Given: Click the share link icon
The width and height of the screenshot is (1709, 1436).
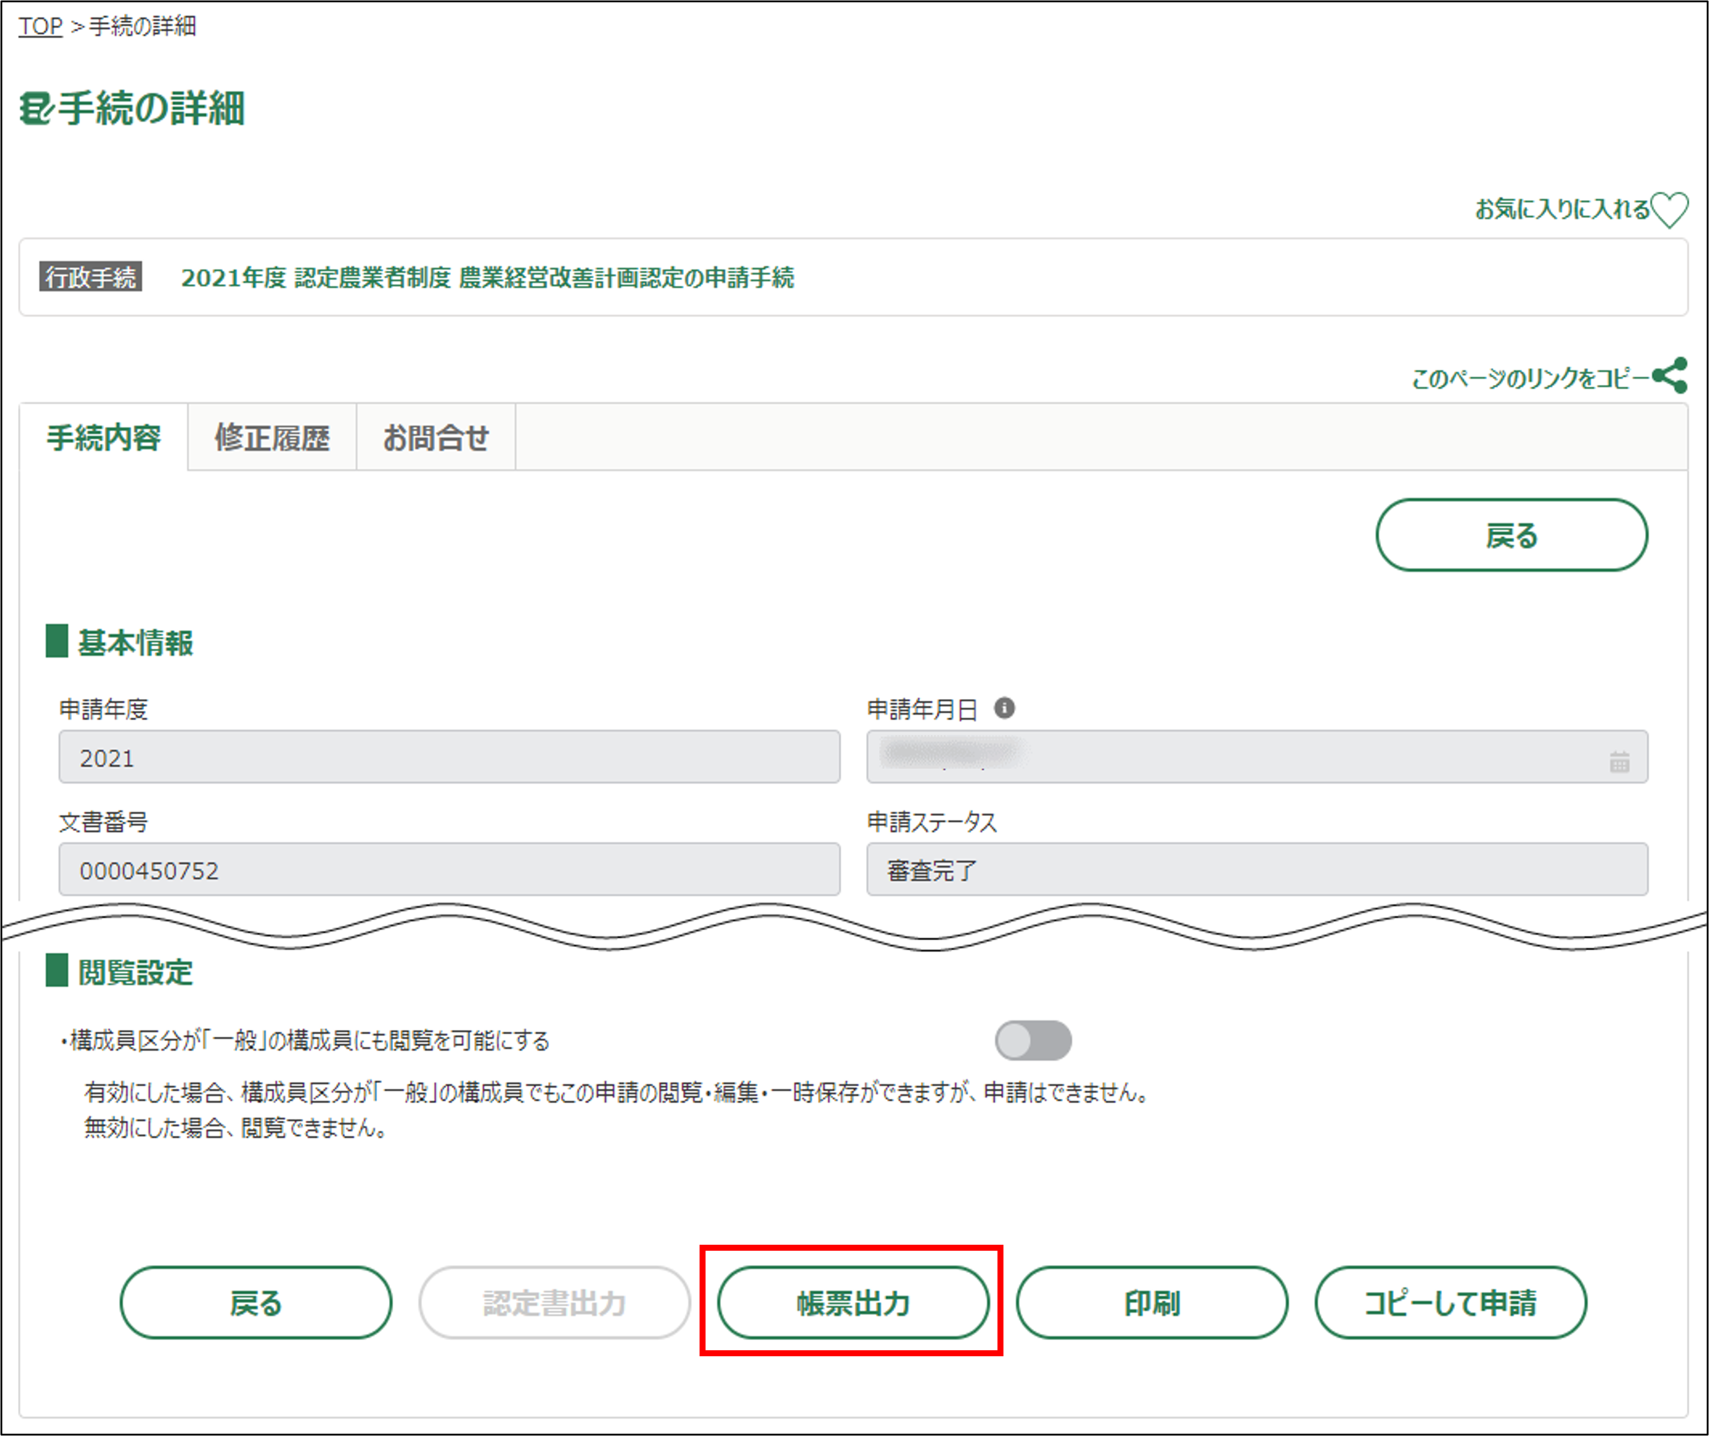Looking at the screenshot, I should [x=1670, y=376].
